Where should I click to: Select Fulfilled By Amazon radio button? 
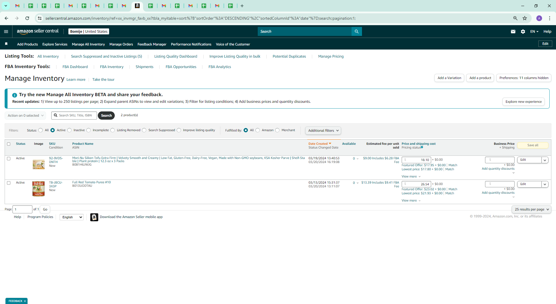(258, 130)
